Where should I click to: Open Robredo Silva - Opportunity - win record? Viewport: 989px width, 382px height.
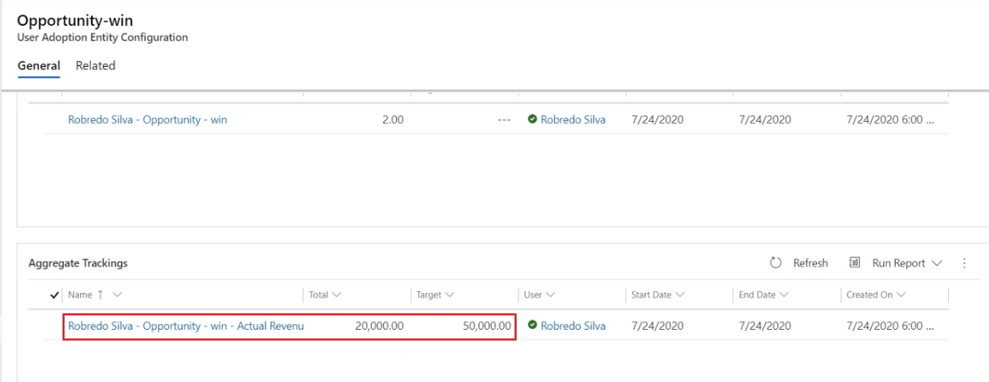coord(148,120)
